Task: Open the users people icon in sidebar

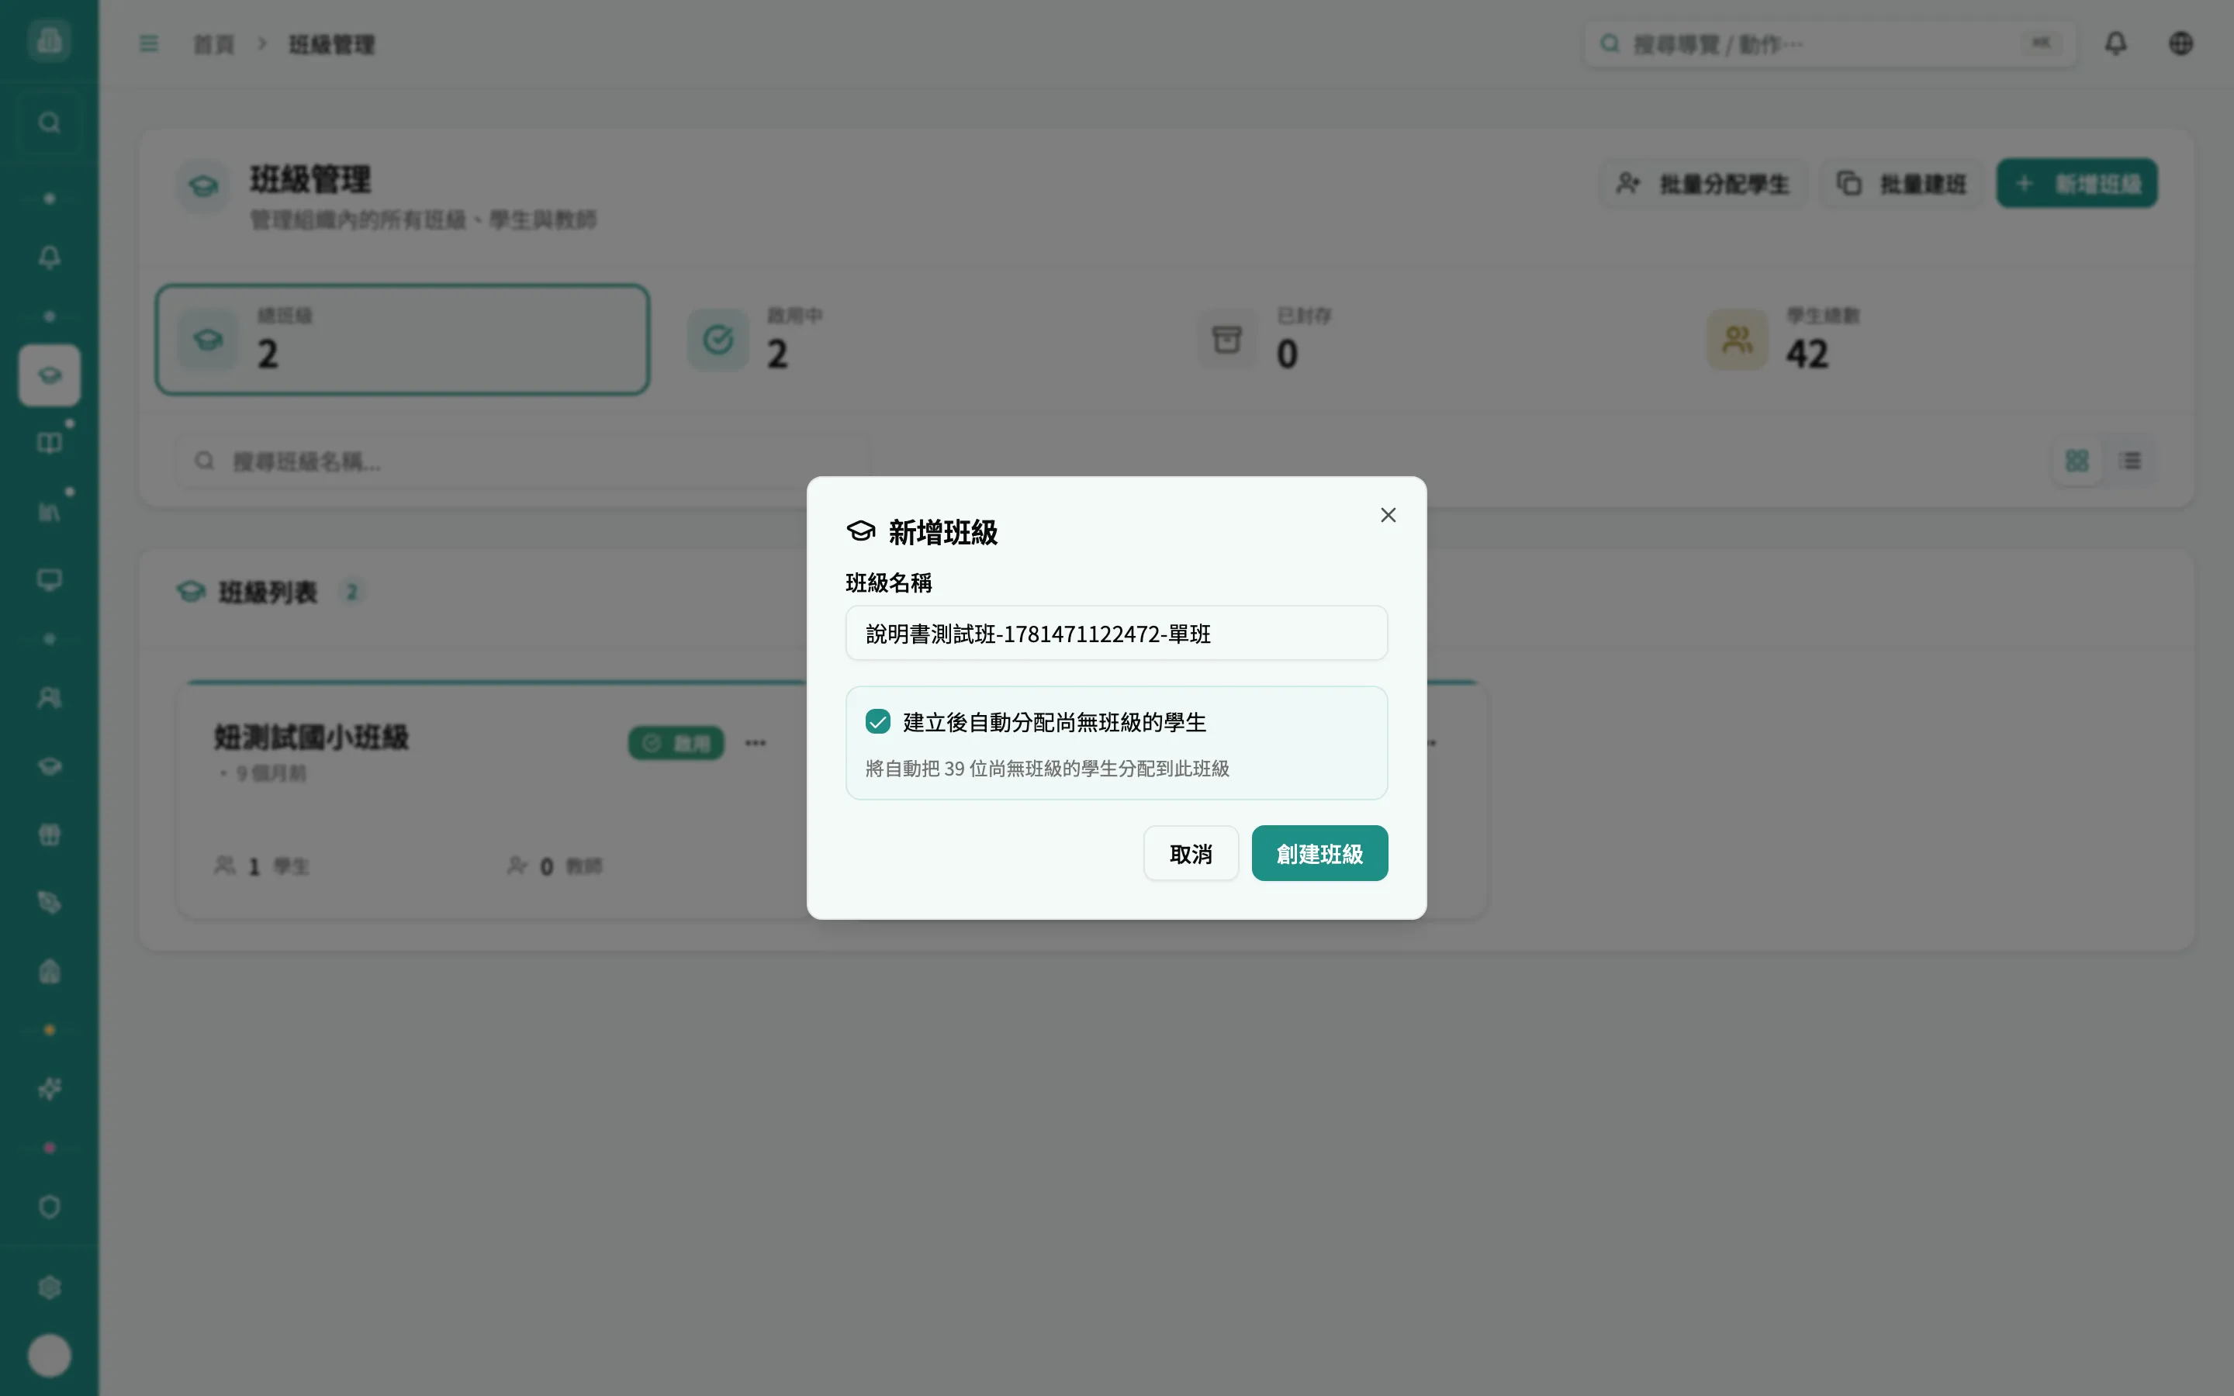Action: coord(49,698)
